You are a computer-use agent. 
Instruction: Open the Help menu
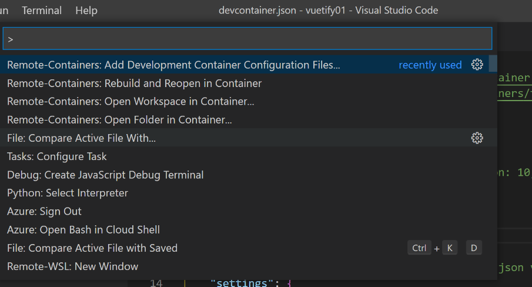click(x=86, y=11)
